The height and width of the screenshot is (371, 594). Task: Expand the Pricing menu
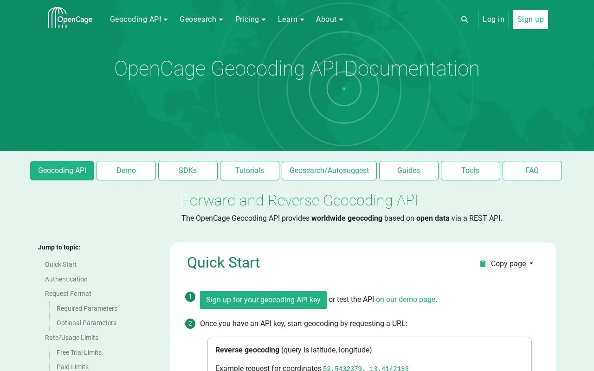point(251,19)
